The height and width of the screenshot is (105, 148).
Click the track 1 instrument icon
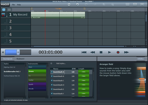coord(3,14)
